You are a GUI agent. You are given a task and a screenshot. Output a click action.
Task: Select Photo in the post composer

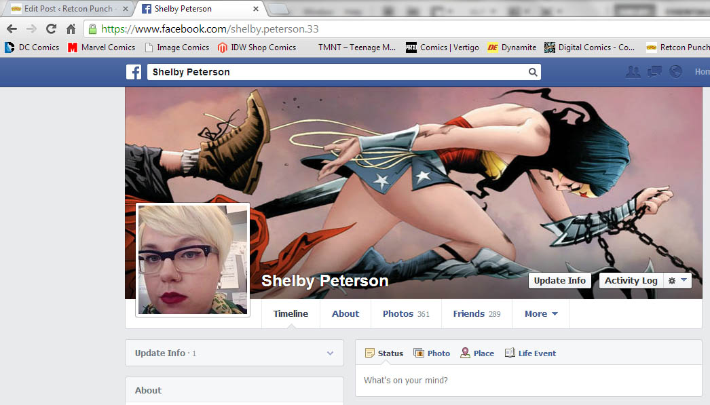coord(432,353)
